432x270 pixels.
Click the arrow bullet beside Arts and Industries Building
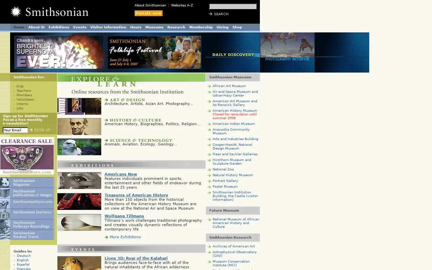[209, 139]
